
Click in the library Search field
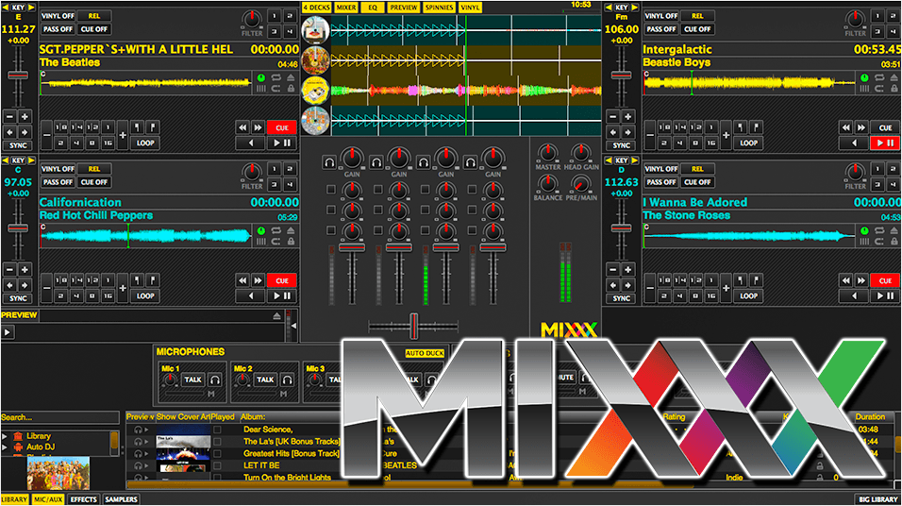[x=57, y=417]
